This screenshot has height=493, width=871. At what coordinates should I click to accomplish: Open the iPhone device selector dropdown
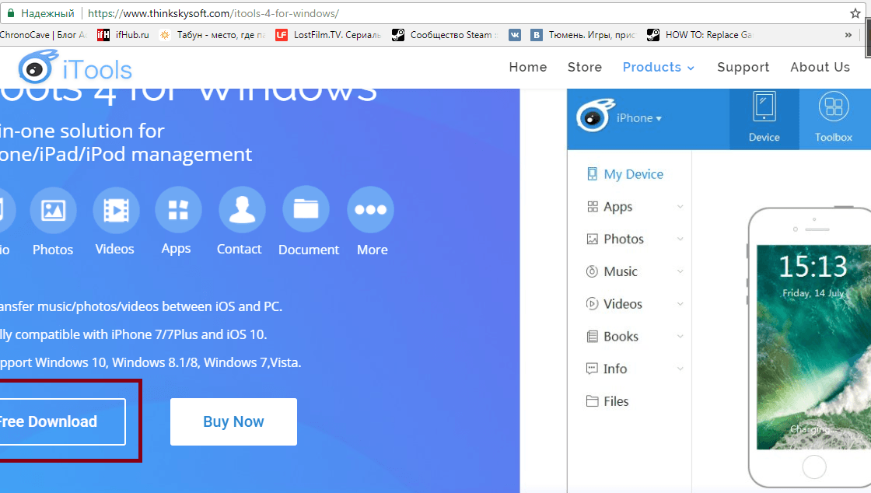click(x=638, y=117)
